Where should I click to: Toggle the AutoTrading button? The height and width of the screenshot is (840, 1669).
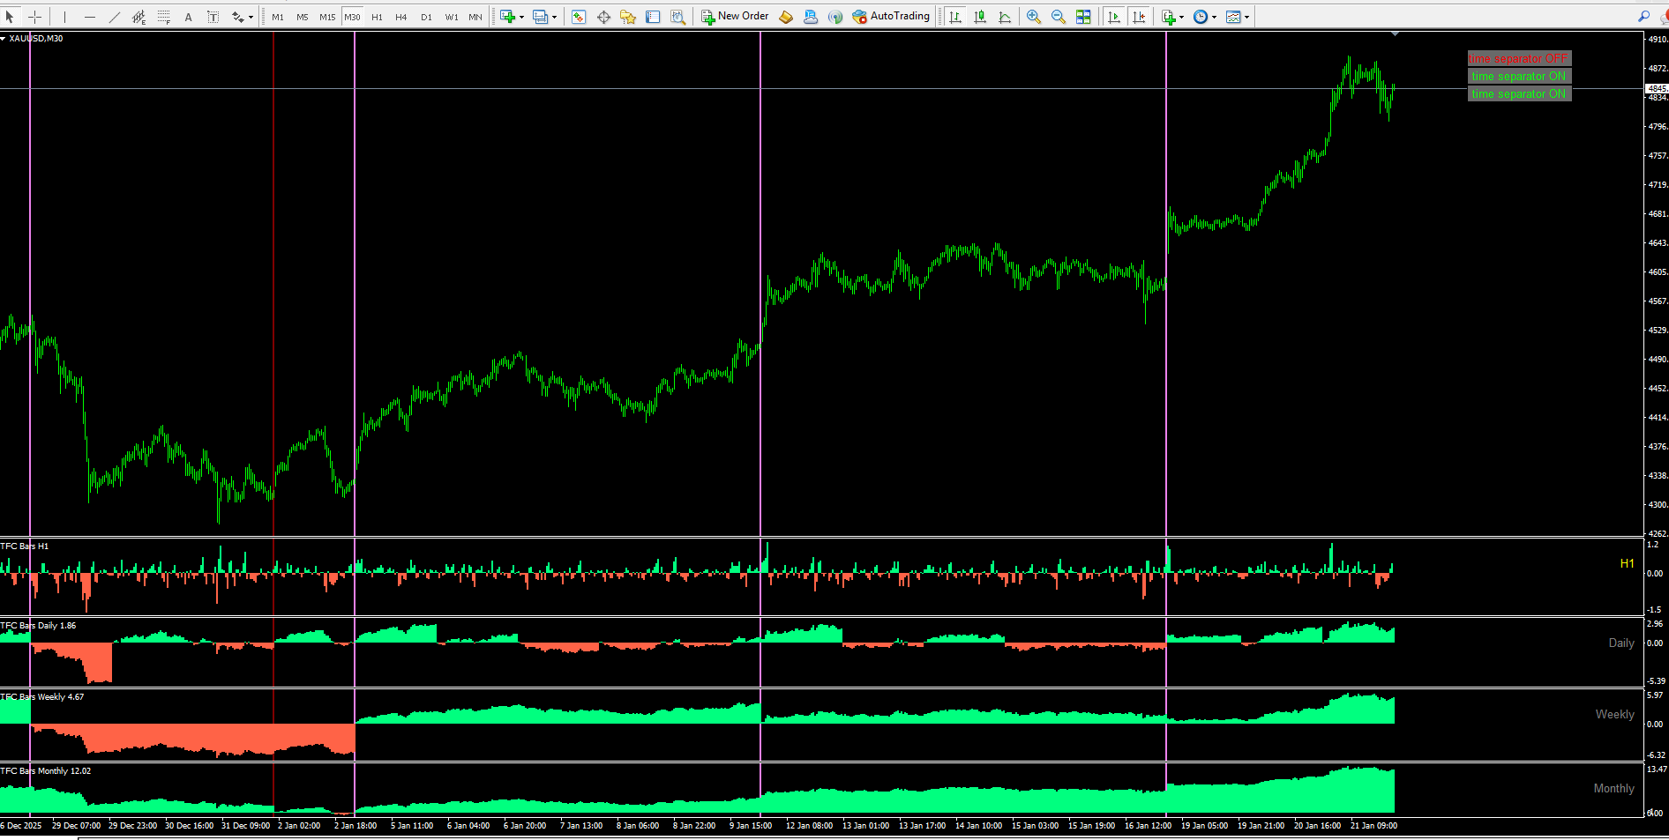click(x=891, y=17)
